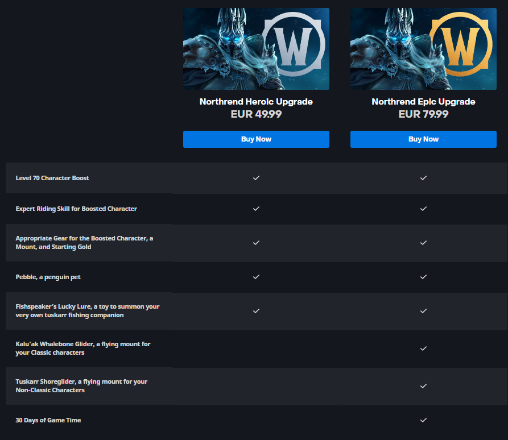Click Heroic checkmark for Pebble penguin pet

pyautogui.click(x=256, y=277)
